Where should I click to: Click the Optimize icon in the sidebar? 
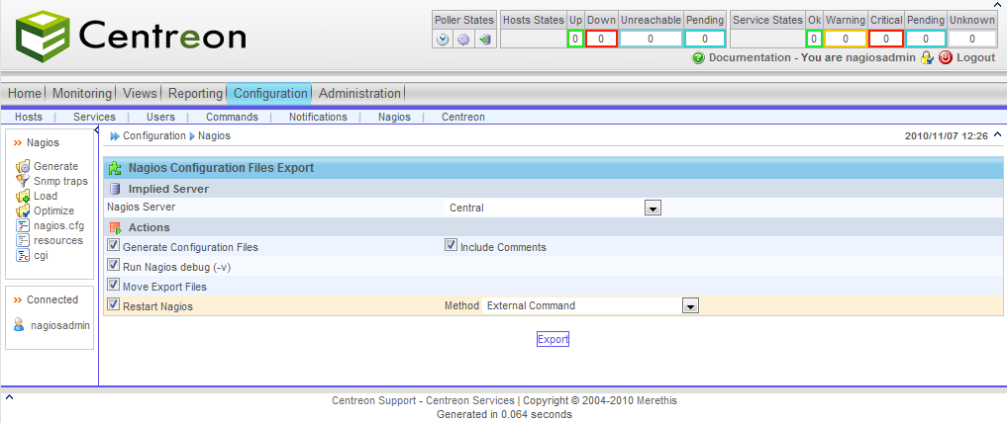point(23,211)
